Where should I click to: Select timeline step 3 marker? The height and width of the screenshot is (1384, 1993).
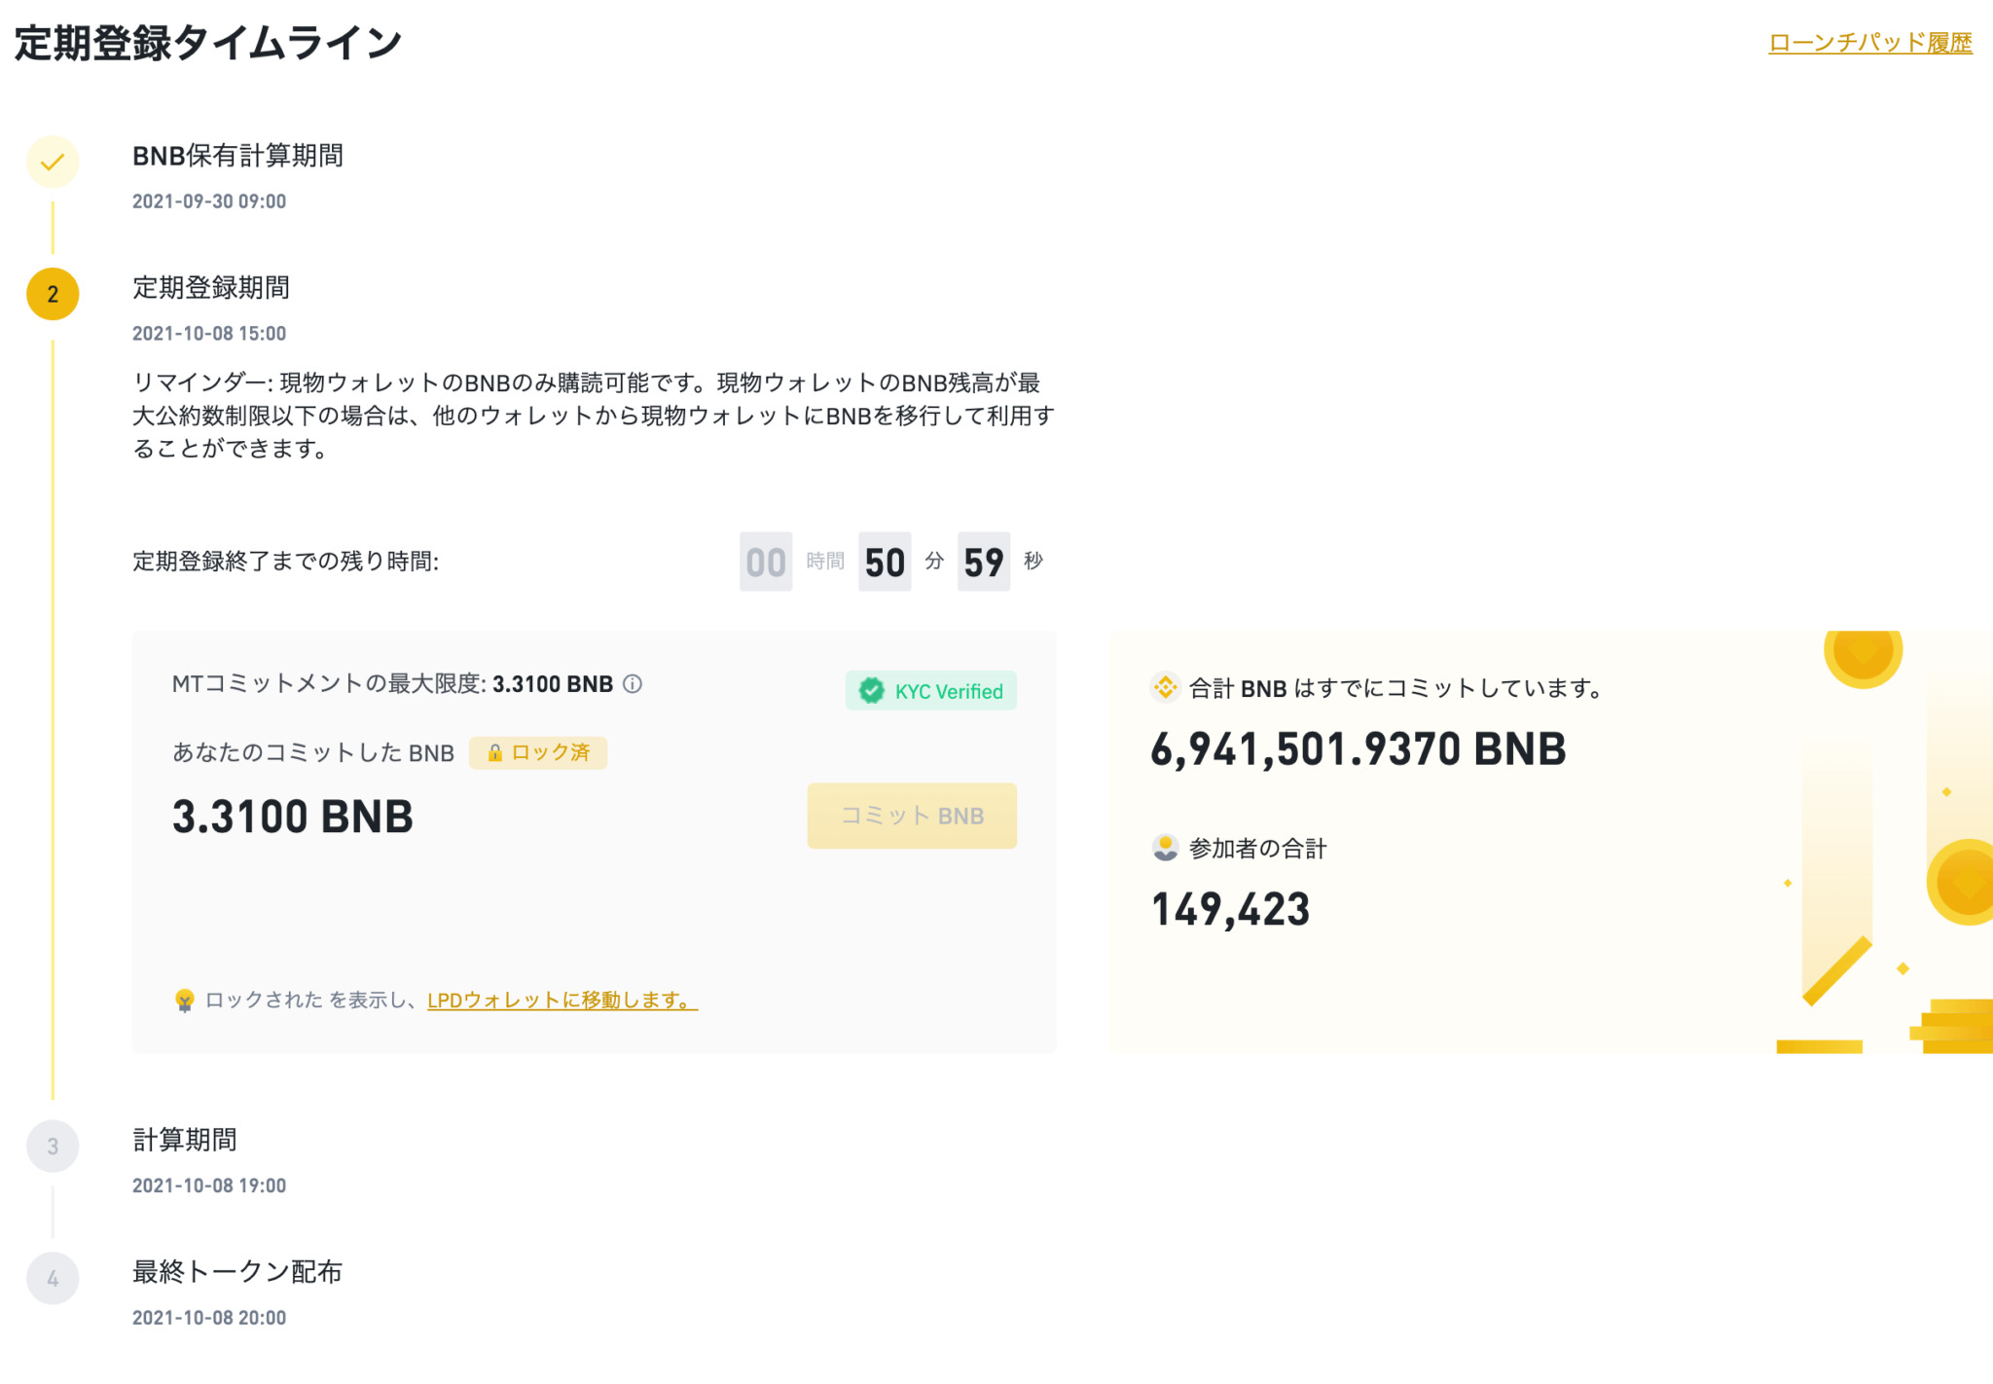pyautogui.click(x=53, y=1146)
